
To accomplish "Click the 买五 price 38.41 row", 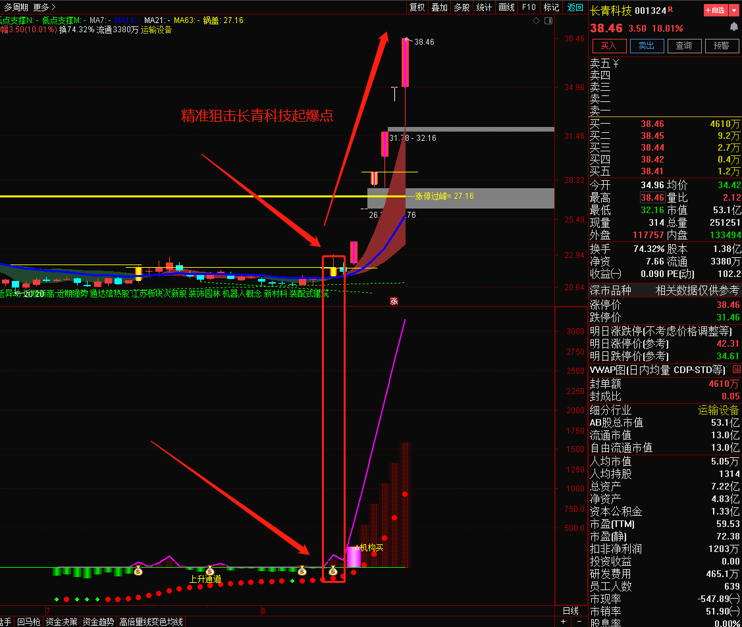I will (x=665, y=171).
